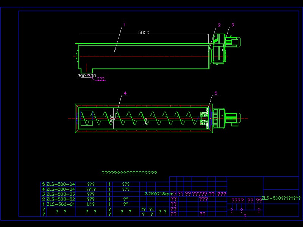
Task: Click ZLS-500-04 in parts list row 4
Action: tap(61, 189)
